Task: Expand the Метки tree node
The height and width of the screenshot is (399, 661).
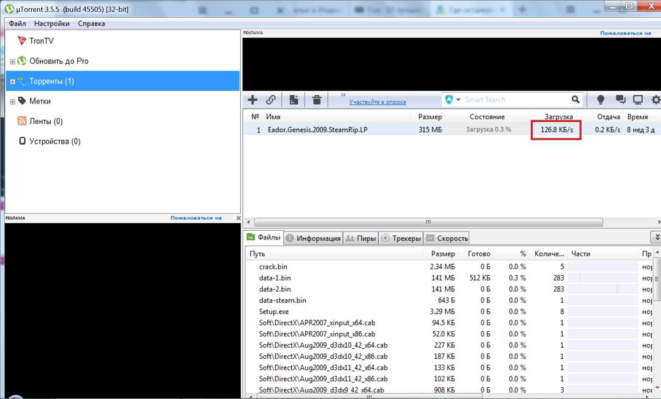Action: coord(13,102)
